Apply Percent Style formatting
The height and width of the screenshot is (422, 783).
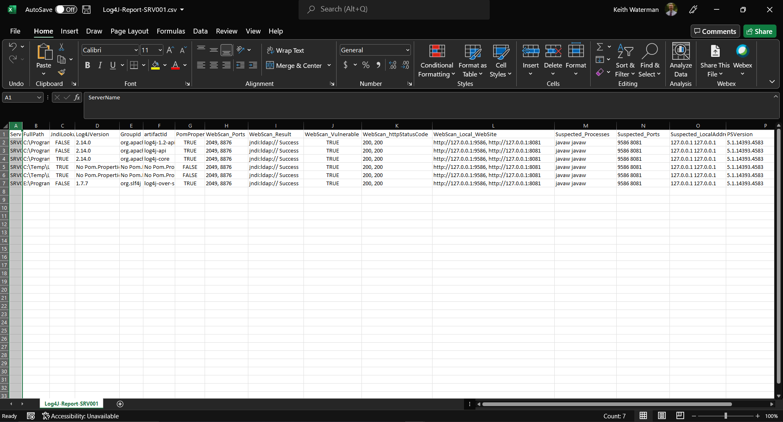point(366,65)
